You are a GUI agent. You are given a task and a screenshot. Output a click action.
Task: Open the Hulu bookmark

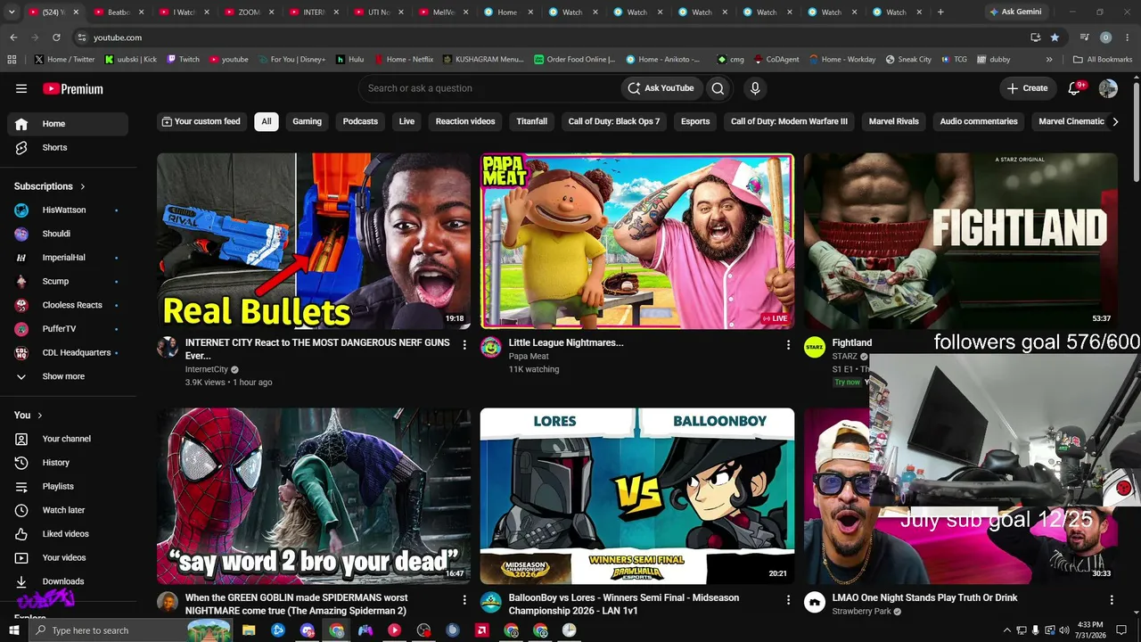(x=349, y=60)
